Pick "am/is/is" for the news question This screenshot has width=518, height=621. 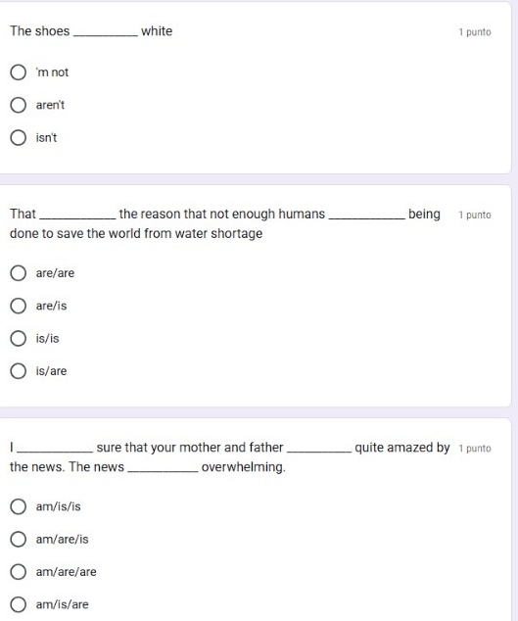coord(19,506)
